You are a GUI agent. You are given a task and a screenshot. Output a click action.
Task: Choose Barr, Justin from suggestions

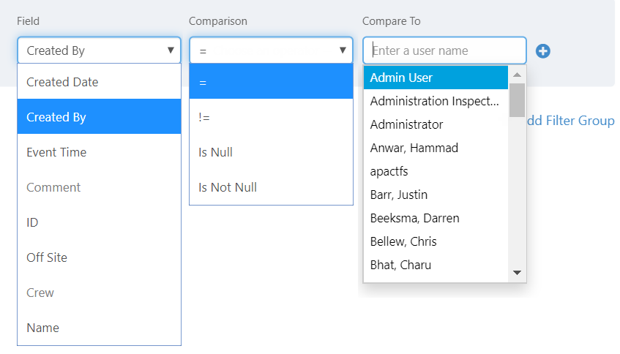click(x=436, y=195)
